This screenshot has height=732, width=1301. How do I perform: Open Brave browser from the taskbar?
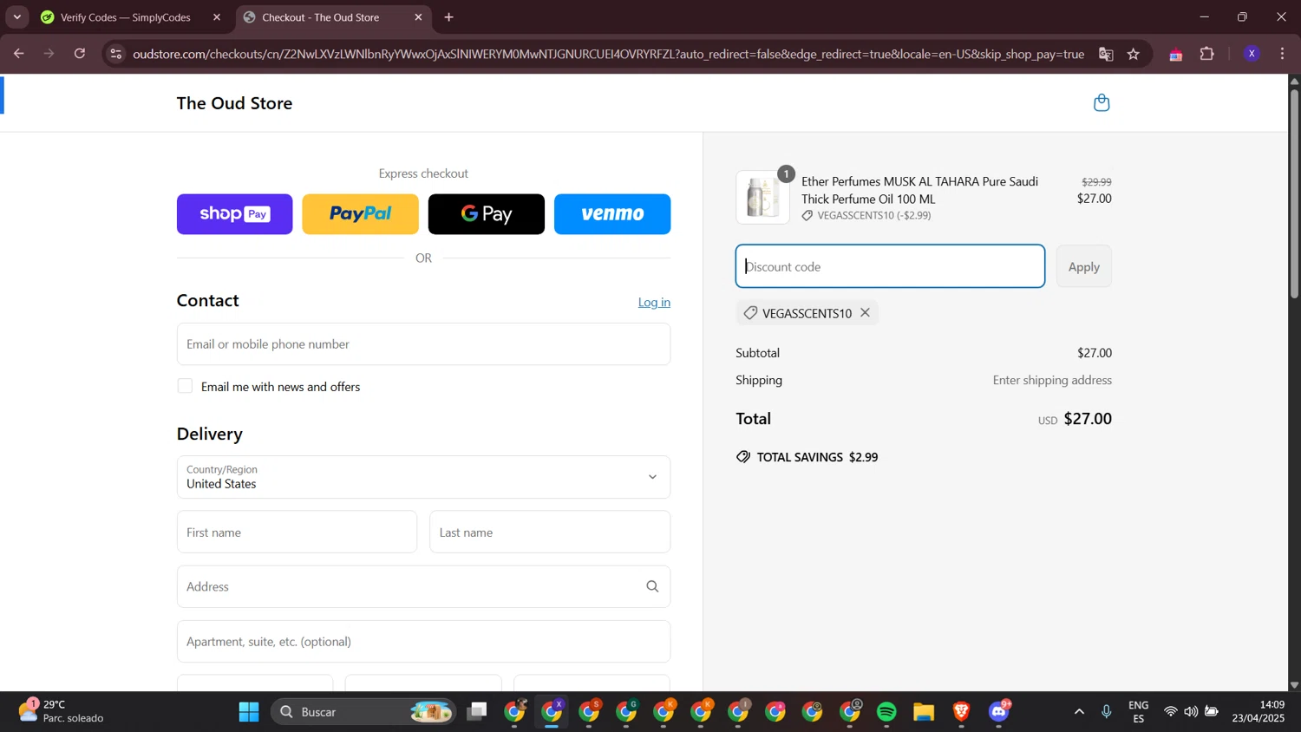click(961, 712)
